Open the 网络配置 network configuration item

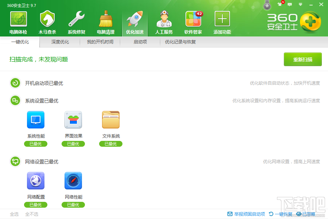pyautogui.click(x=35, y=180)
